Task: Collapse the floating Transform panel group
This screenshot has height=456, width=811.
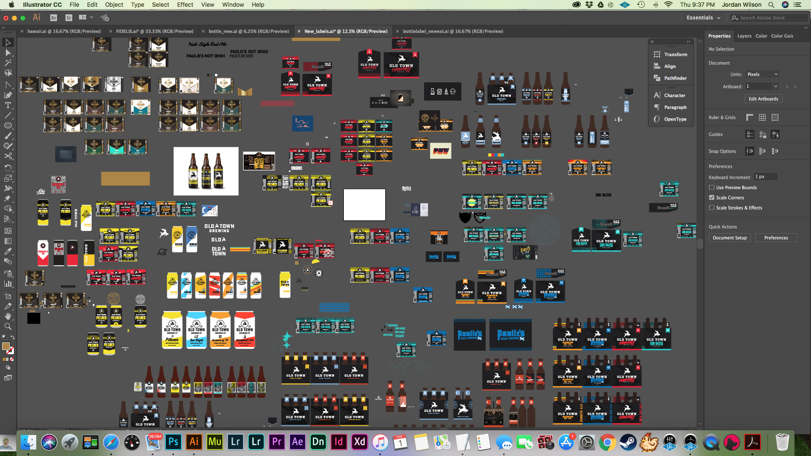Action: (689, 42)
